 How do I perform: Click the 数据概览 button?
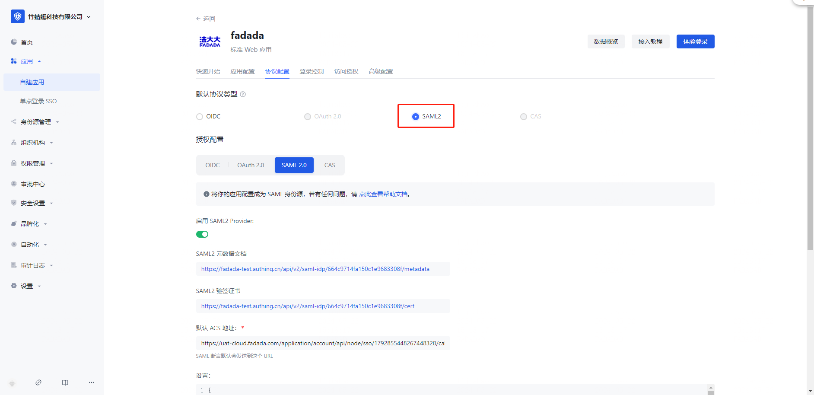click(606, 41)
